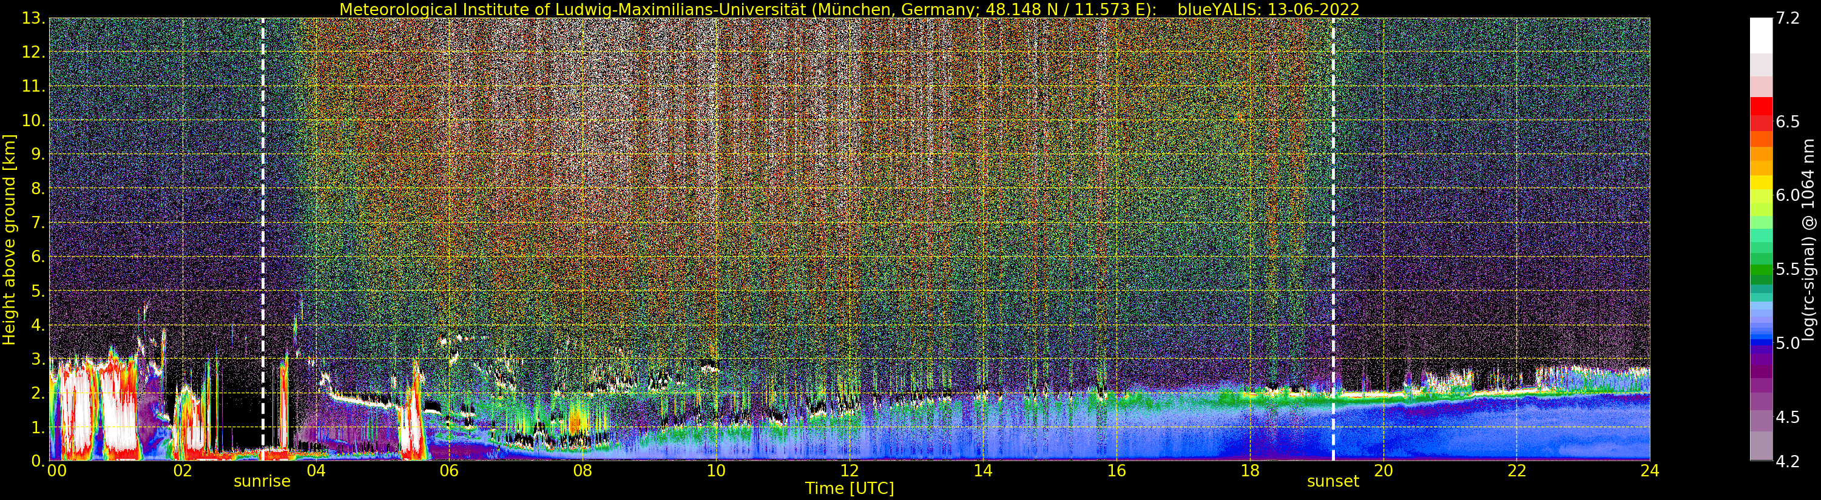Click the '6.0' colorbar value label
This screenshot has height=500, width=1821.
pos(1788,195)
